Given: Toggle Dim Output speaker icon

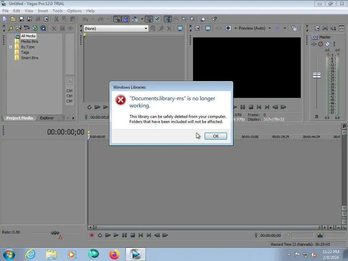Looking at the screenshot, I should pyautogui.click(x=333, y=28).
